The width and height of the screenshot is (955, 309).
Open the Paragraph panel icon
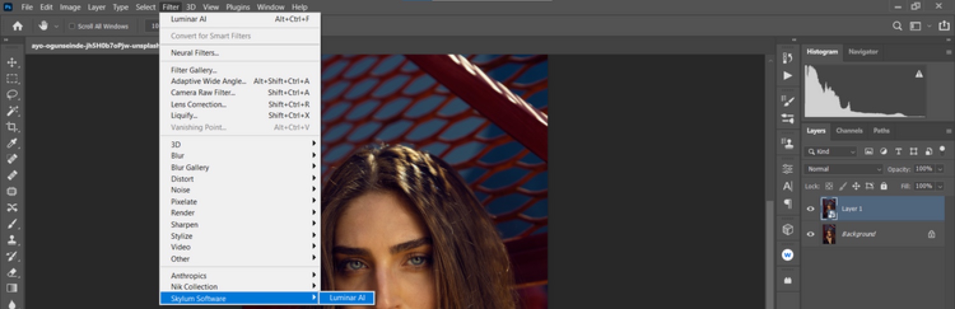[788, 203]
